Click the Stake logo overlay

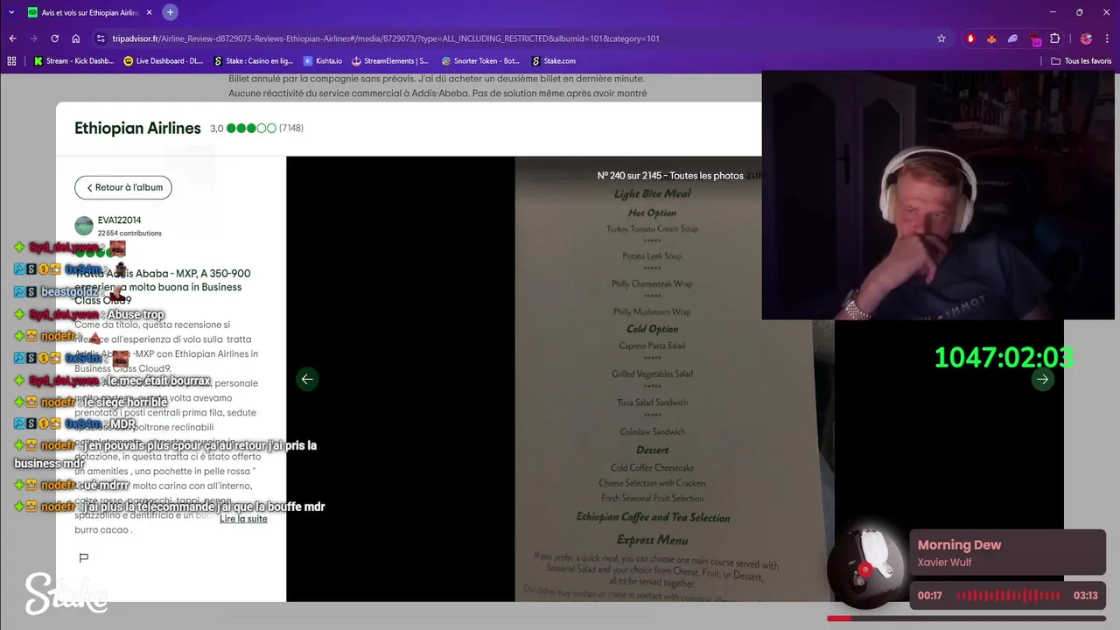[x=66, y=593]
